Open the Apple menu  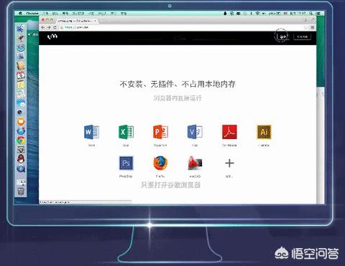[20, 14]
